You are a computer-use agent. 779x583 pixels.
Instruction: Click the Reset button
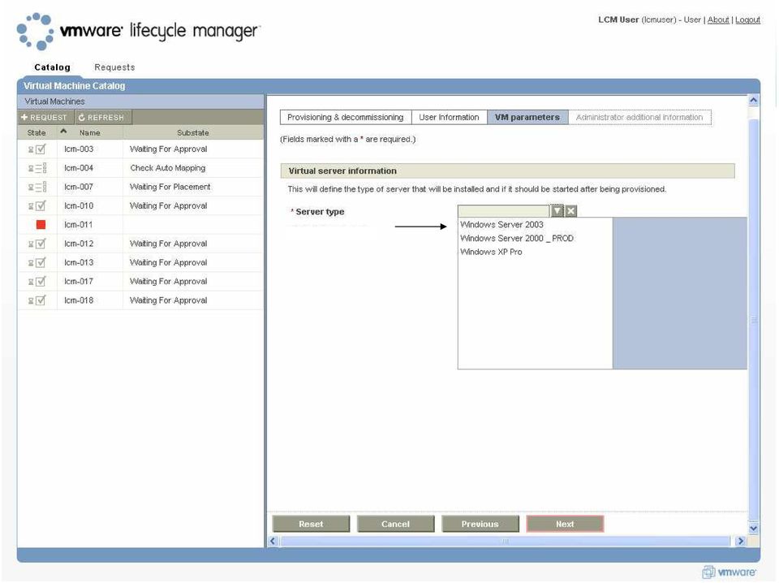311,524
